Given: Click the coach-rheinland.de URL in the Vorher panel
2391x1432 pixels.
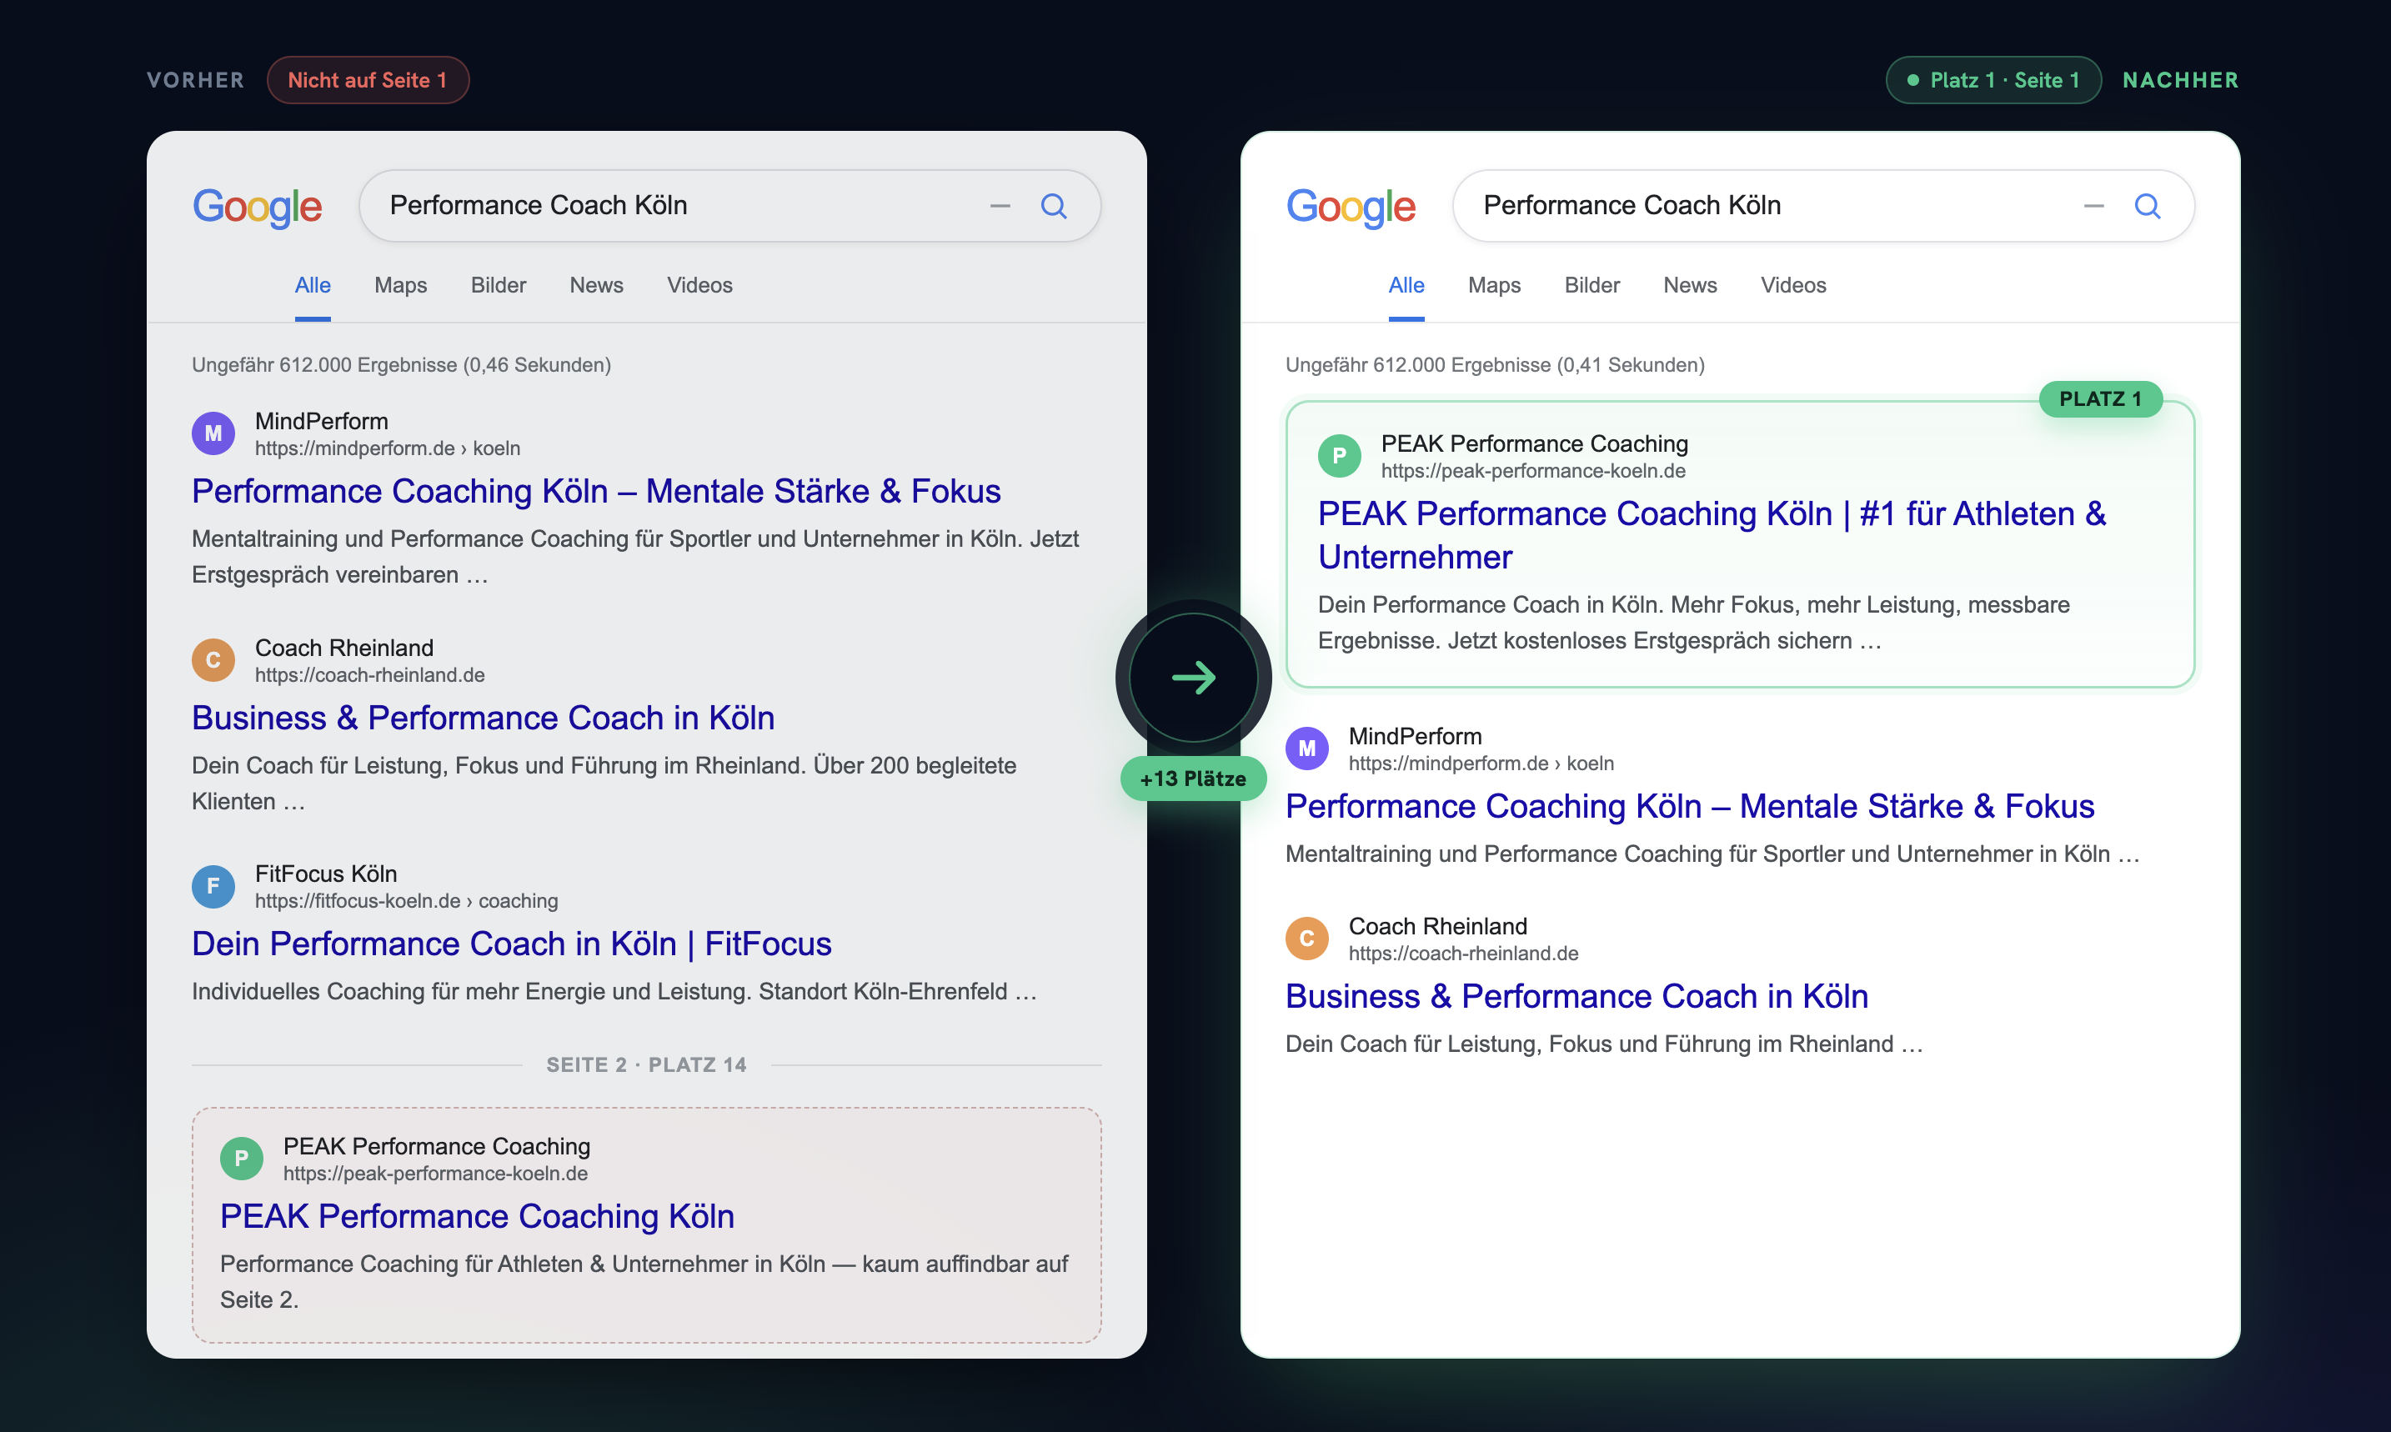Looking at the screenshot, I should [x=369, y=675].
